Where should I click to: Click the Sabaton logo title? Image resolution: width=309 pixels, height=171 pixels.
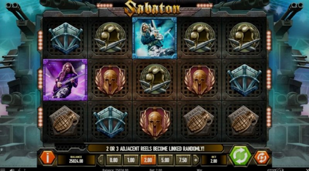pos(152,8)
